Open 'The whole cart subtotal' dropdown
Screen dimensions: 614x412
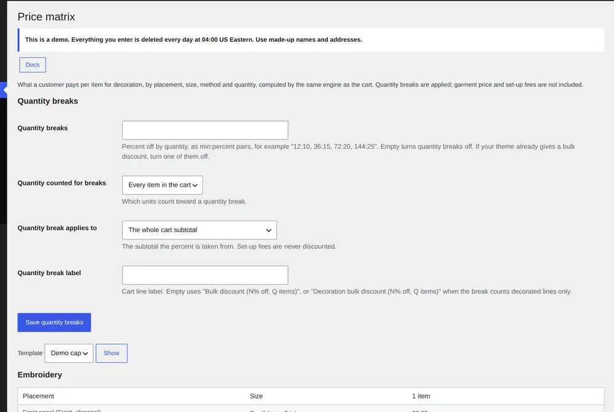tap(200, 230)
